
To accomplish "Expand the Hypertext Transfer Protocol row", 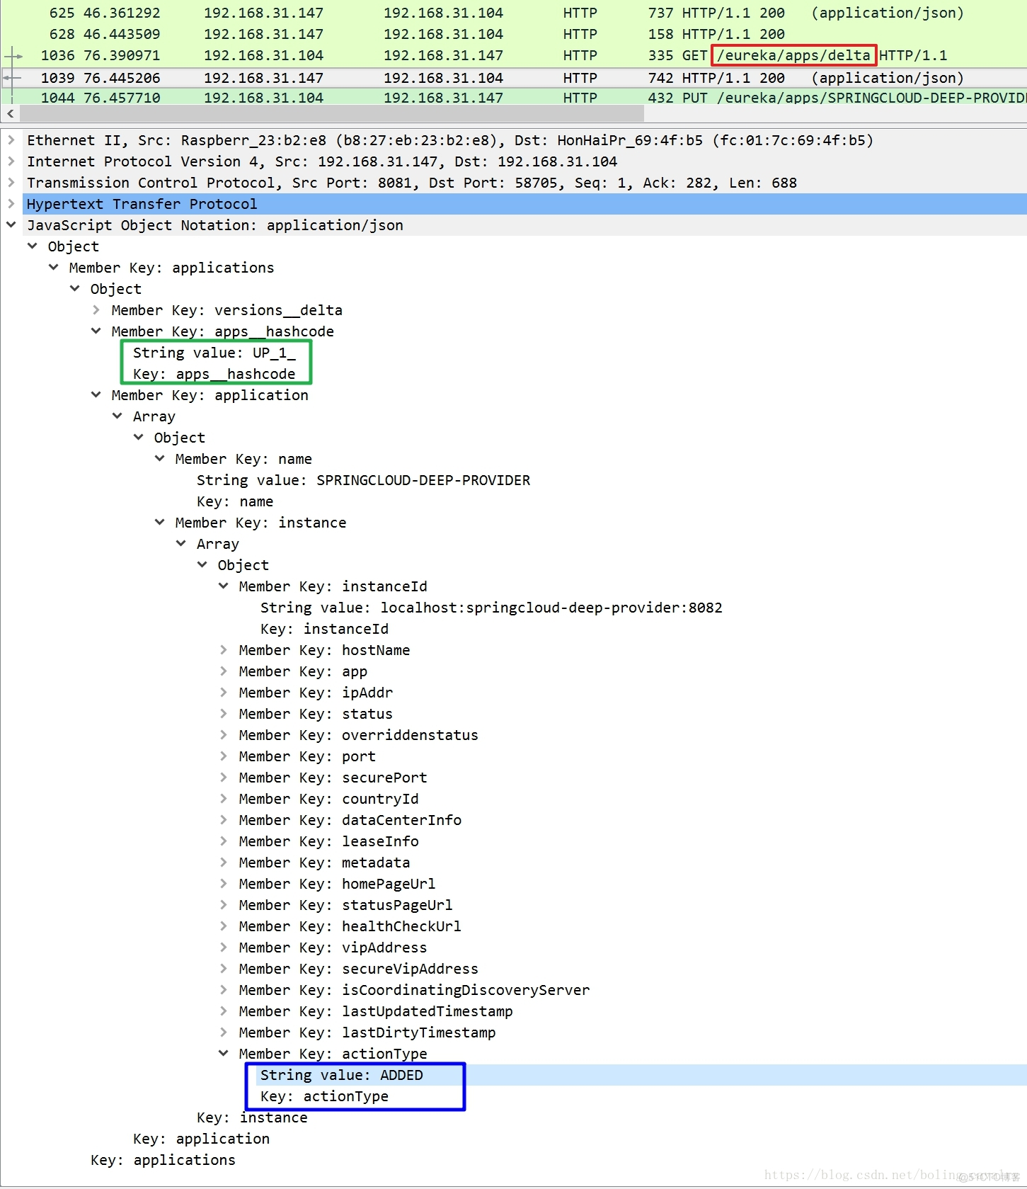I will pos(11,204).
